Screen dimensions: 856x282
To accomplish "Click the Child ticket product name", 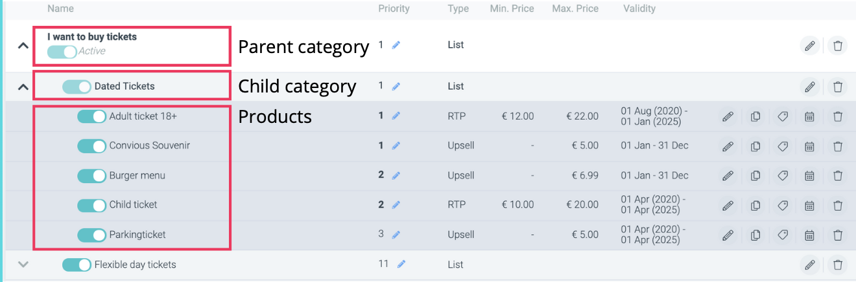I will (x=133, y=205).
